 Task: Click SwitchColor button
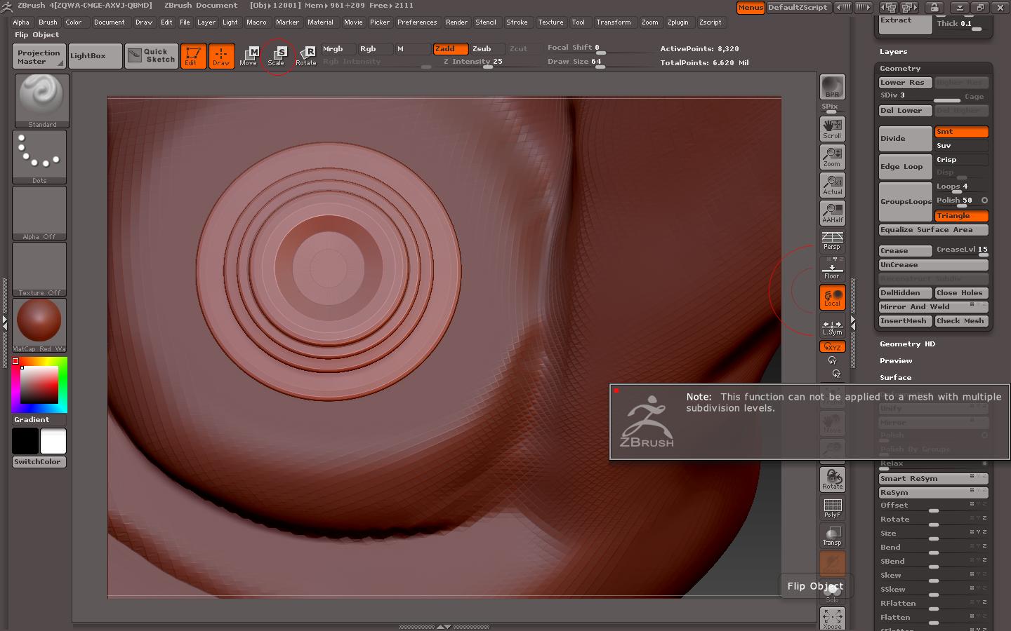point(39,462)
